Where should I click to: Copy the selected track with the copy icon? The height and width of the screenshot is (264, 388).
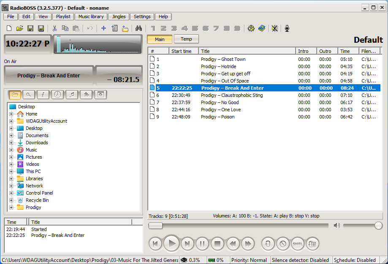pyautogui.click(x=65, y=28)
